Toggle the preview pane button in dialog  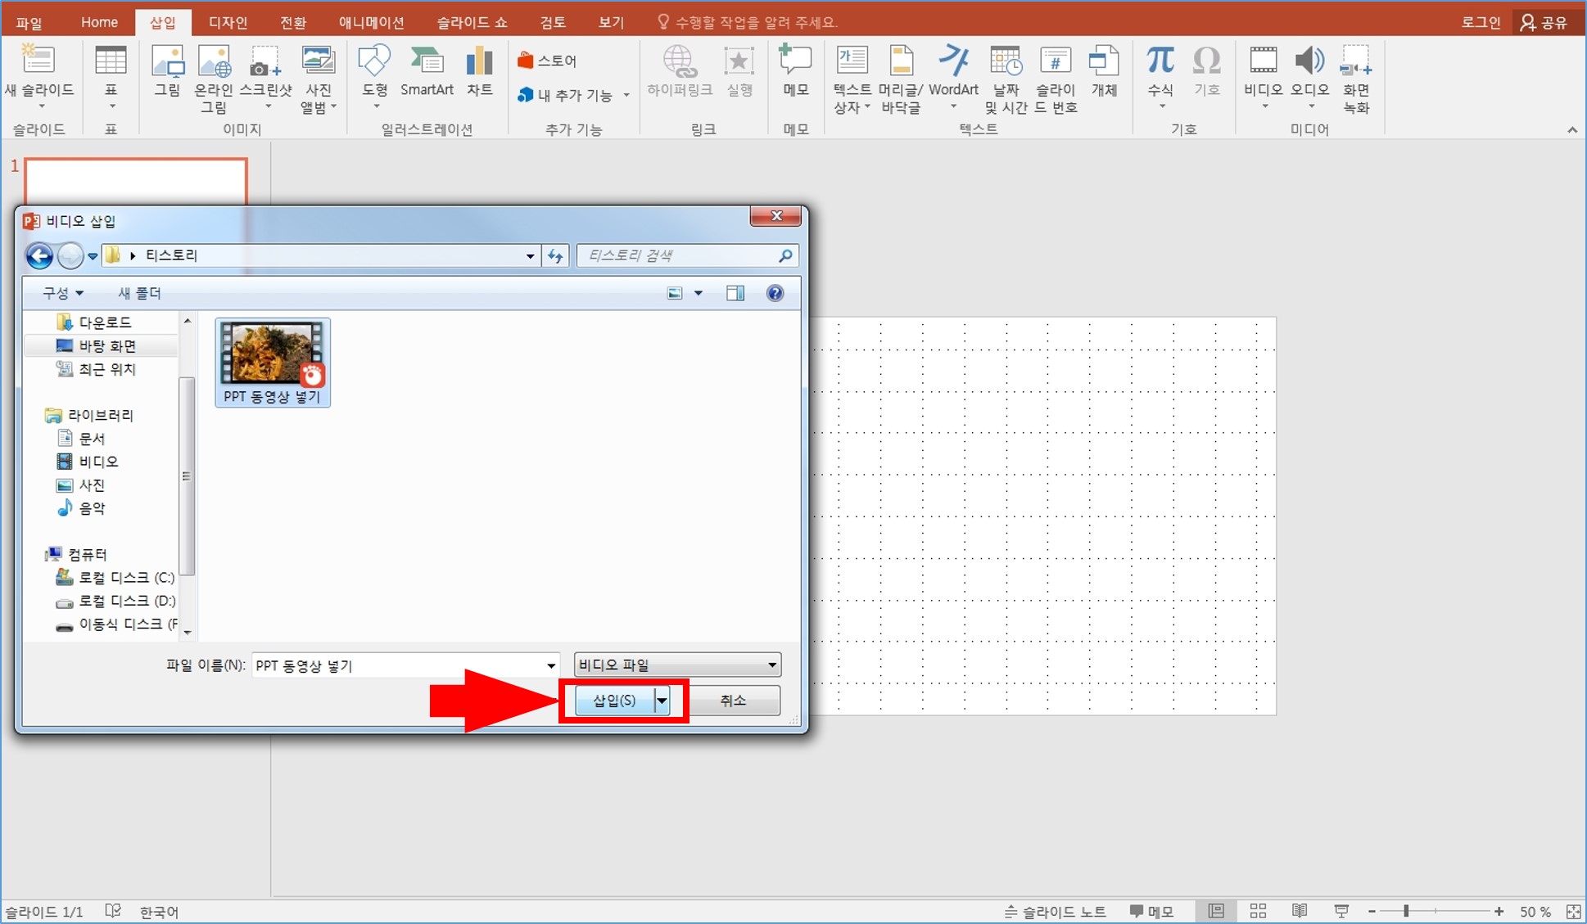pos(735,293)
